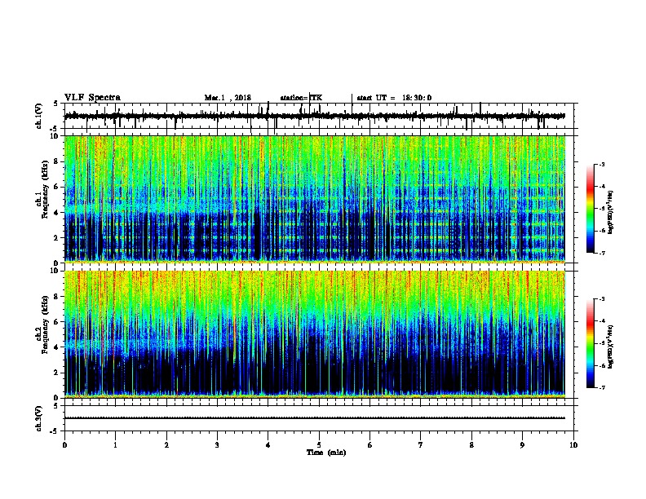Click the log(PSD) units label beside ch.1 color bar
This screenshot has height=499, width=646.
pyautogui.click(x=611, y=213)
